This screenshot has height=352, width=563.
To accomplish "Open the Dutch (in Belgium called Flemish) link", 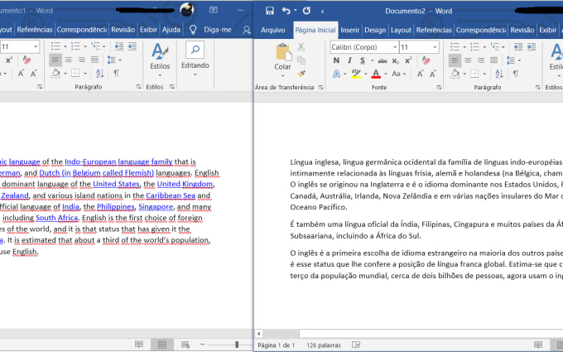I will [96, 173].
